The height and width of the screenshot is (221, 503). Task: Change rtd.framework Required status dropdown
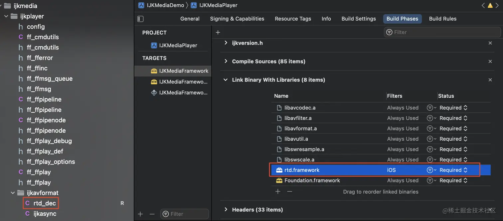pyautogui.click(x=453, y=170)
